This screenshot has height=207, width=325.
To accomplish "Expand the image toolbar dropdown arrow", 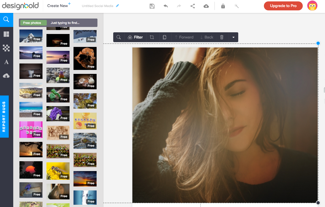I will point(233,37).
